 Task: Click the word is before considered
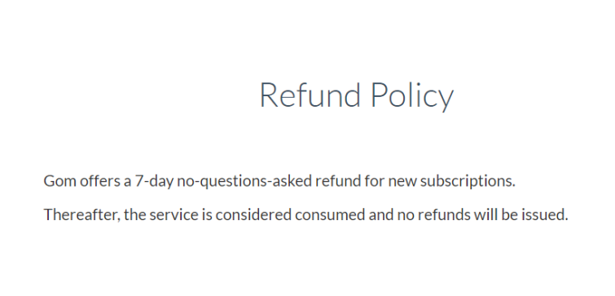pos(207,215)
